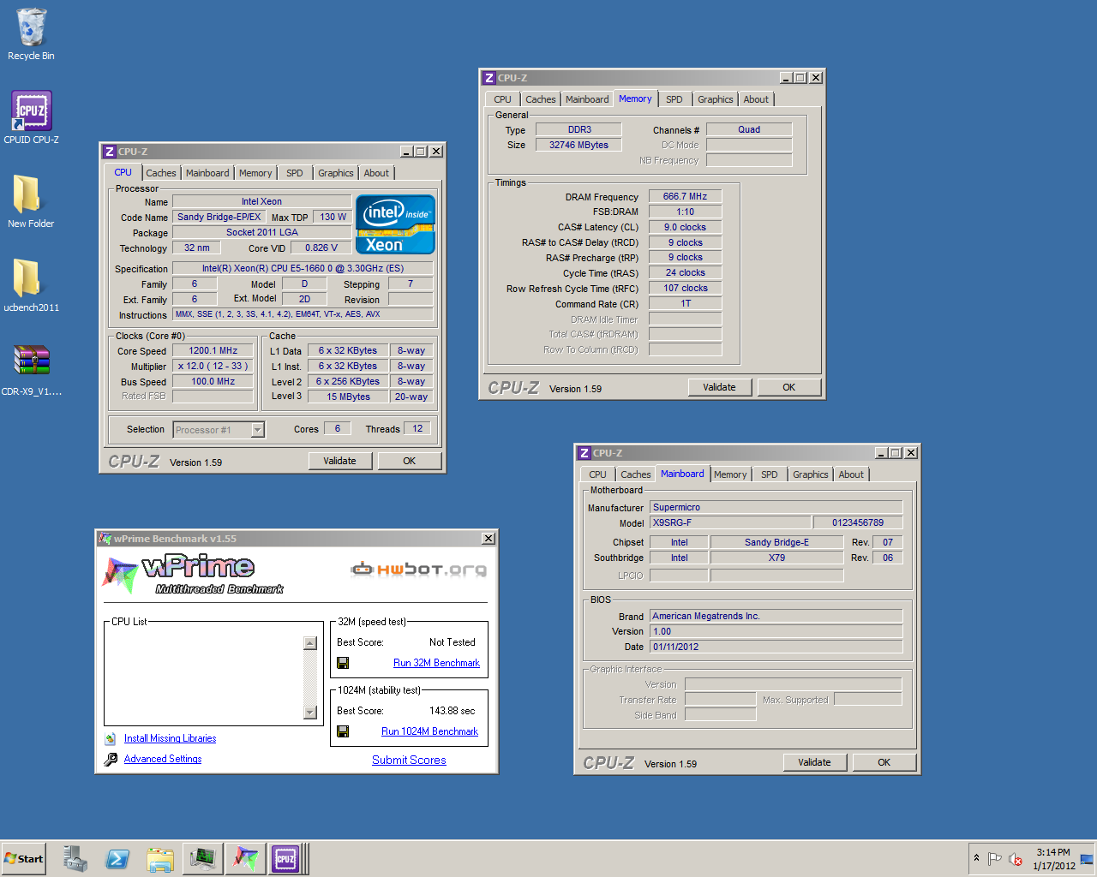Open Graphics tab in the Memory window
Image resolution: width=1097 pixels, height=877 pixels.
(716, 99)
